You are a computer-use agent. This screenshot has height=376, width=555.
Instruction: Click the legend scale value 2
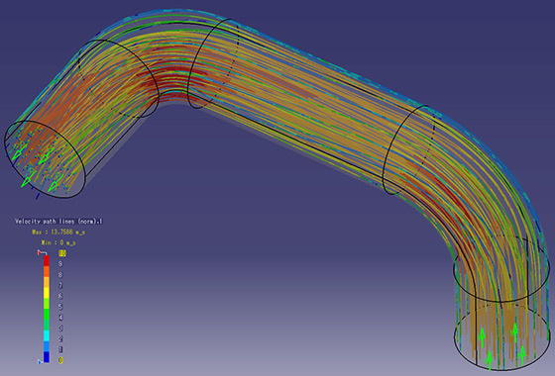pyautogui.click(x=60, y=338)
